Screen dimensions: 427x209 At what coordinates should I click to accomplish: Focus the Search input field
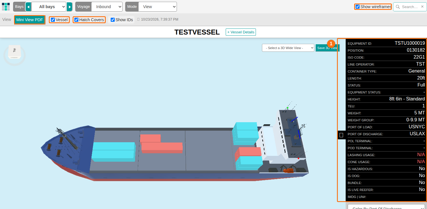click(x=410, y=7)
